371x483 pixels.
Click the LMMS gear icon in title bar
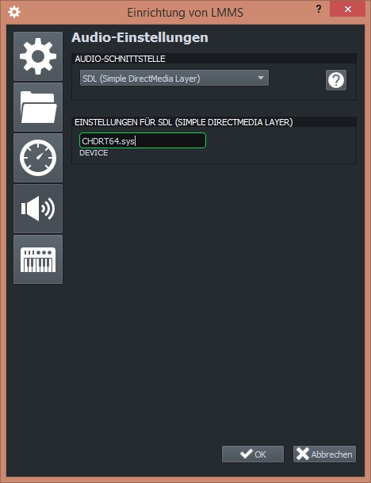point(14,12)
